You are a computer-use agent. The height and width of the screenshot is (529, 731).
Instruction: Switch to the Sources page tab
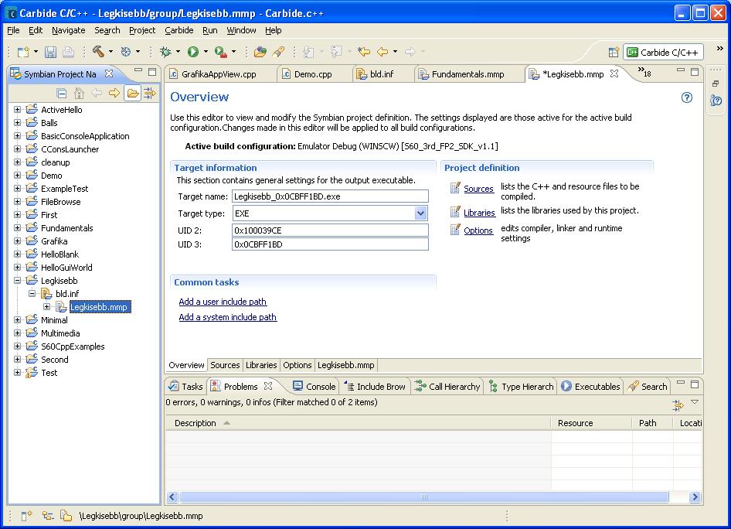pos(225,365)
